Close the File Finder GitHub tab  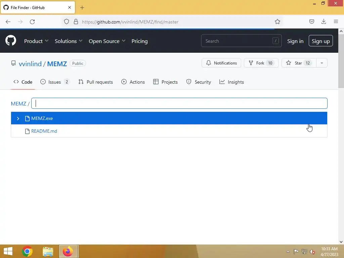click(x=70, y=7)
